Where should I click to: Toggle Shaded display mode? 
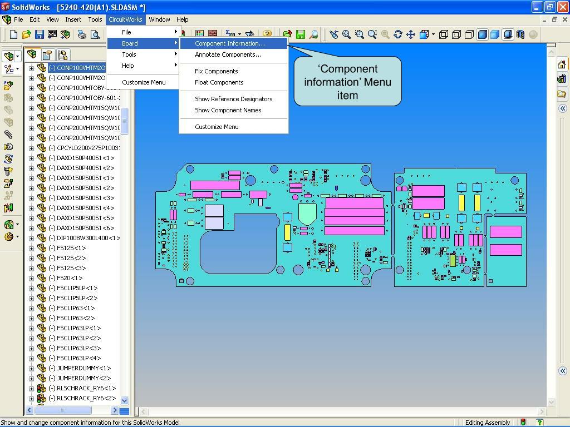click(495, 34)
